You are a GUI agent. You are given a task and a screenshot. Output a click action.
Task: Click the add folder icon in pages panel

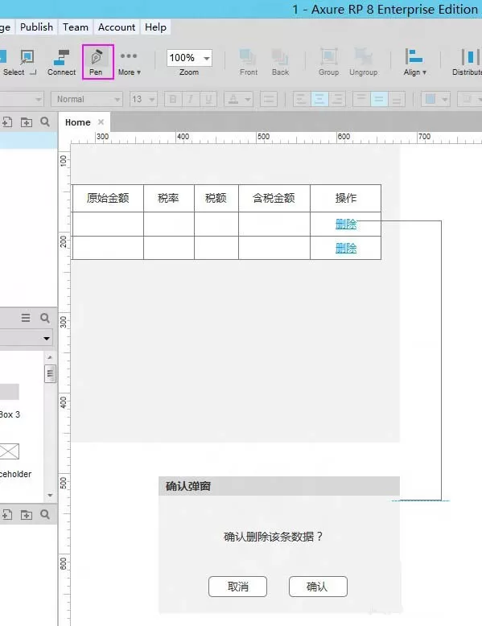click(27, 122)
